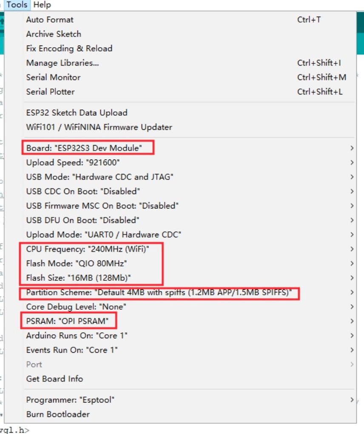Open Board: "ESP32S3 Dev Module" submenu
The image size is (364, 434).
180,148
